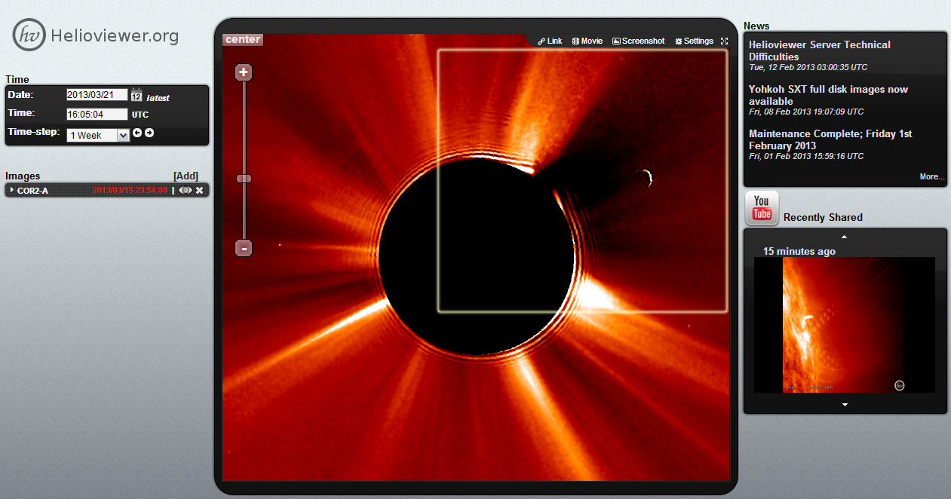Open Helioviewer Server Technical Difficulties news
Image resolution: width=951 pixels, height=499 pixels.
[819, 51]
